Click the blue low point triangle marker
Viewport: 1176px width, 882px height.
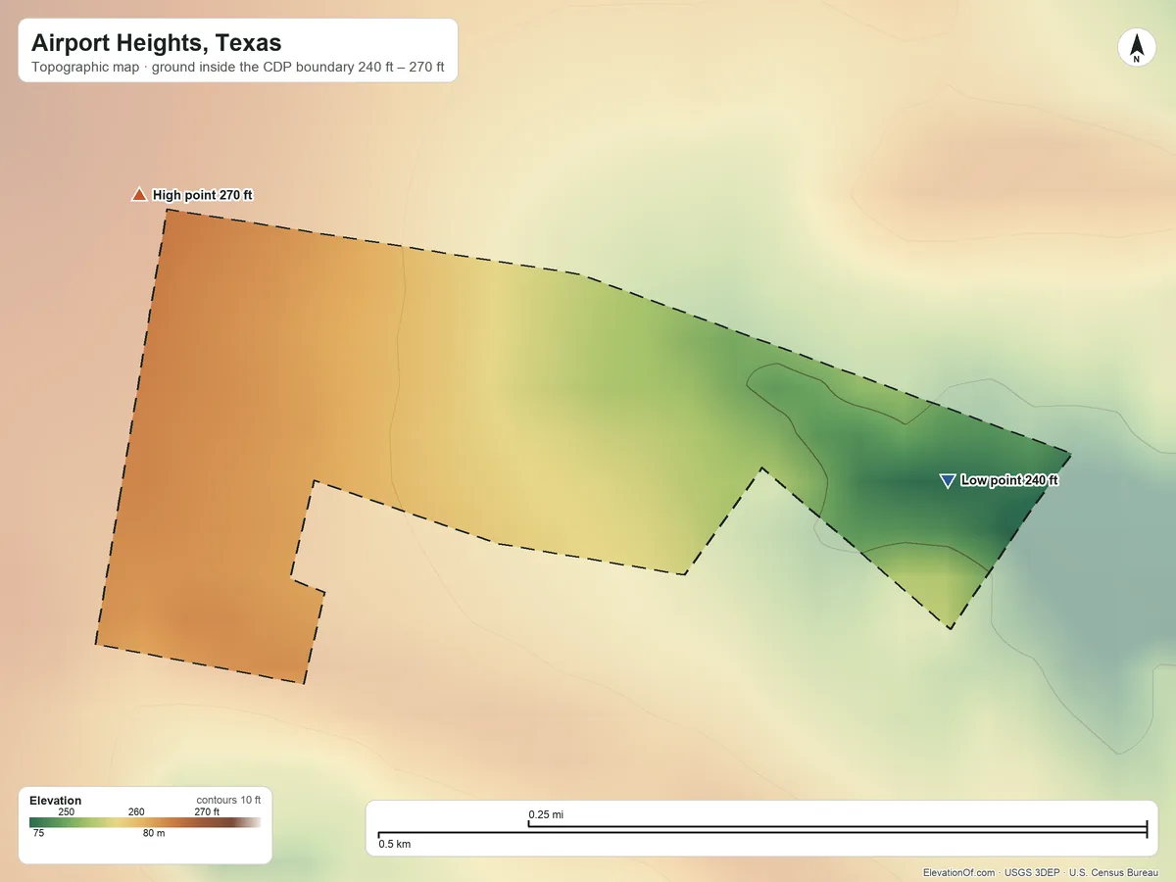click(947, 480)
